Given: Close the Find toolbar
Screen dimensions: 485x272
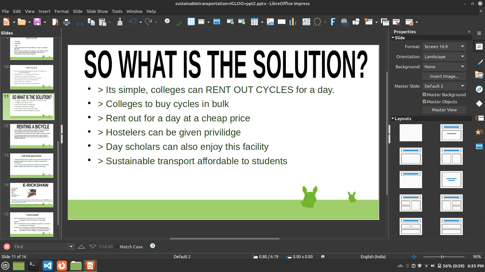Looking at the screenshot, I should pos(7,247).
